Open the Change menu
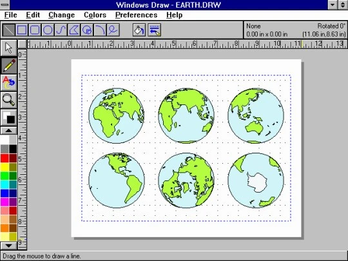The image size is (348, 261). [61, 15]
